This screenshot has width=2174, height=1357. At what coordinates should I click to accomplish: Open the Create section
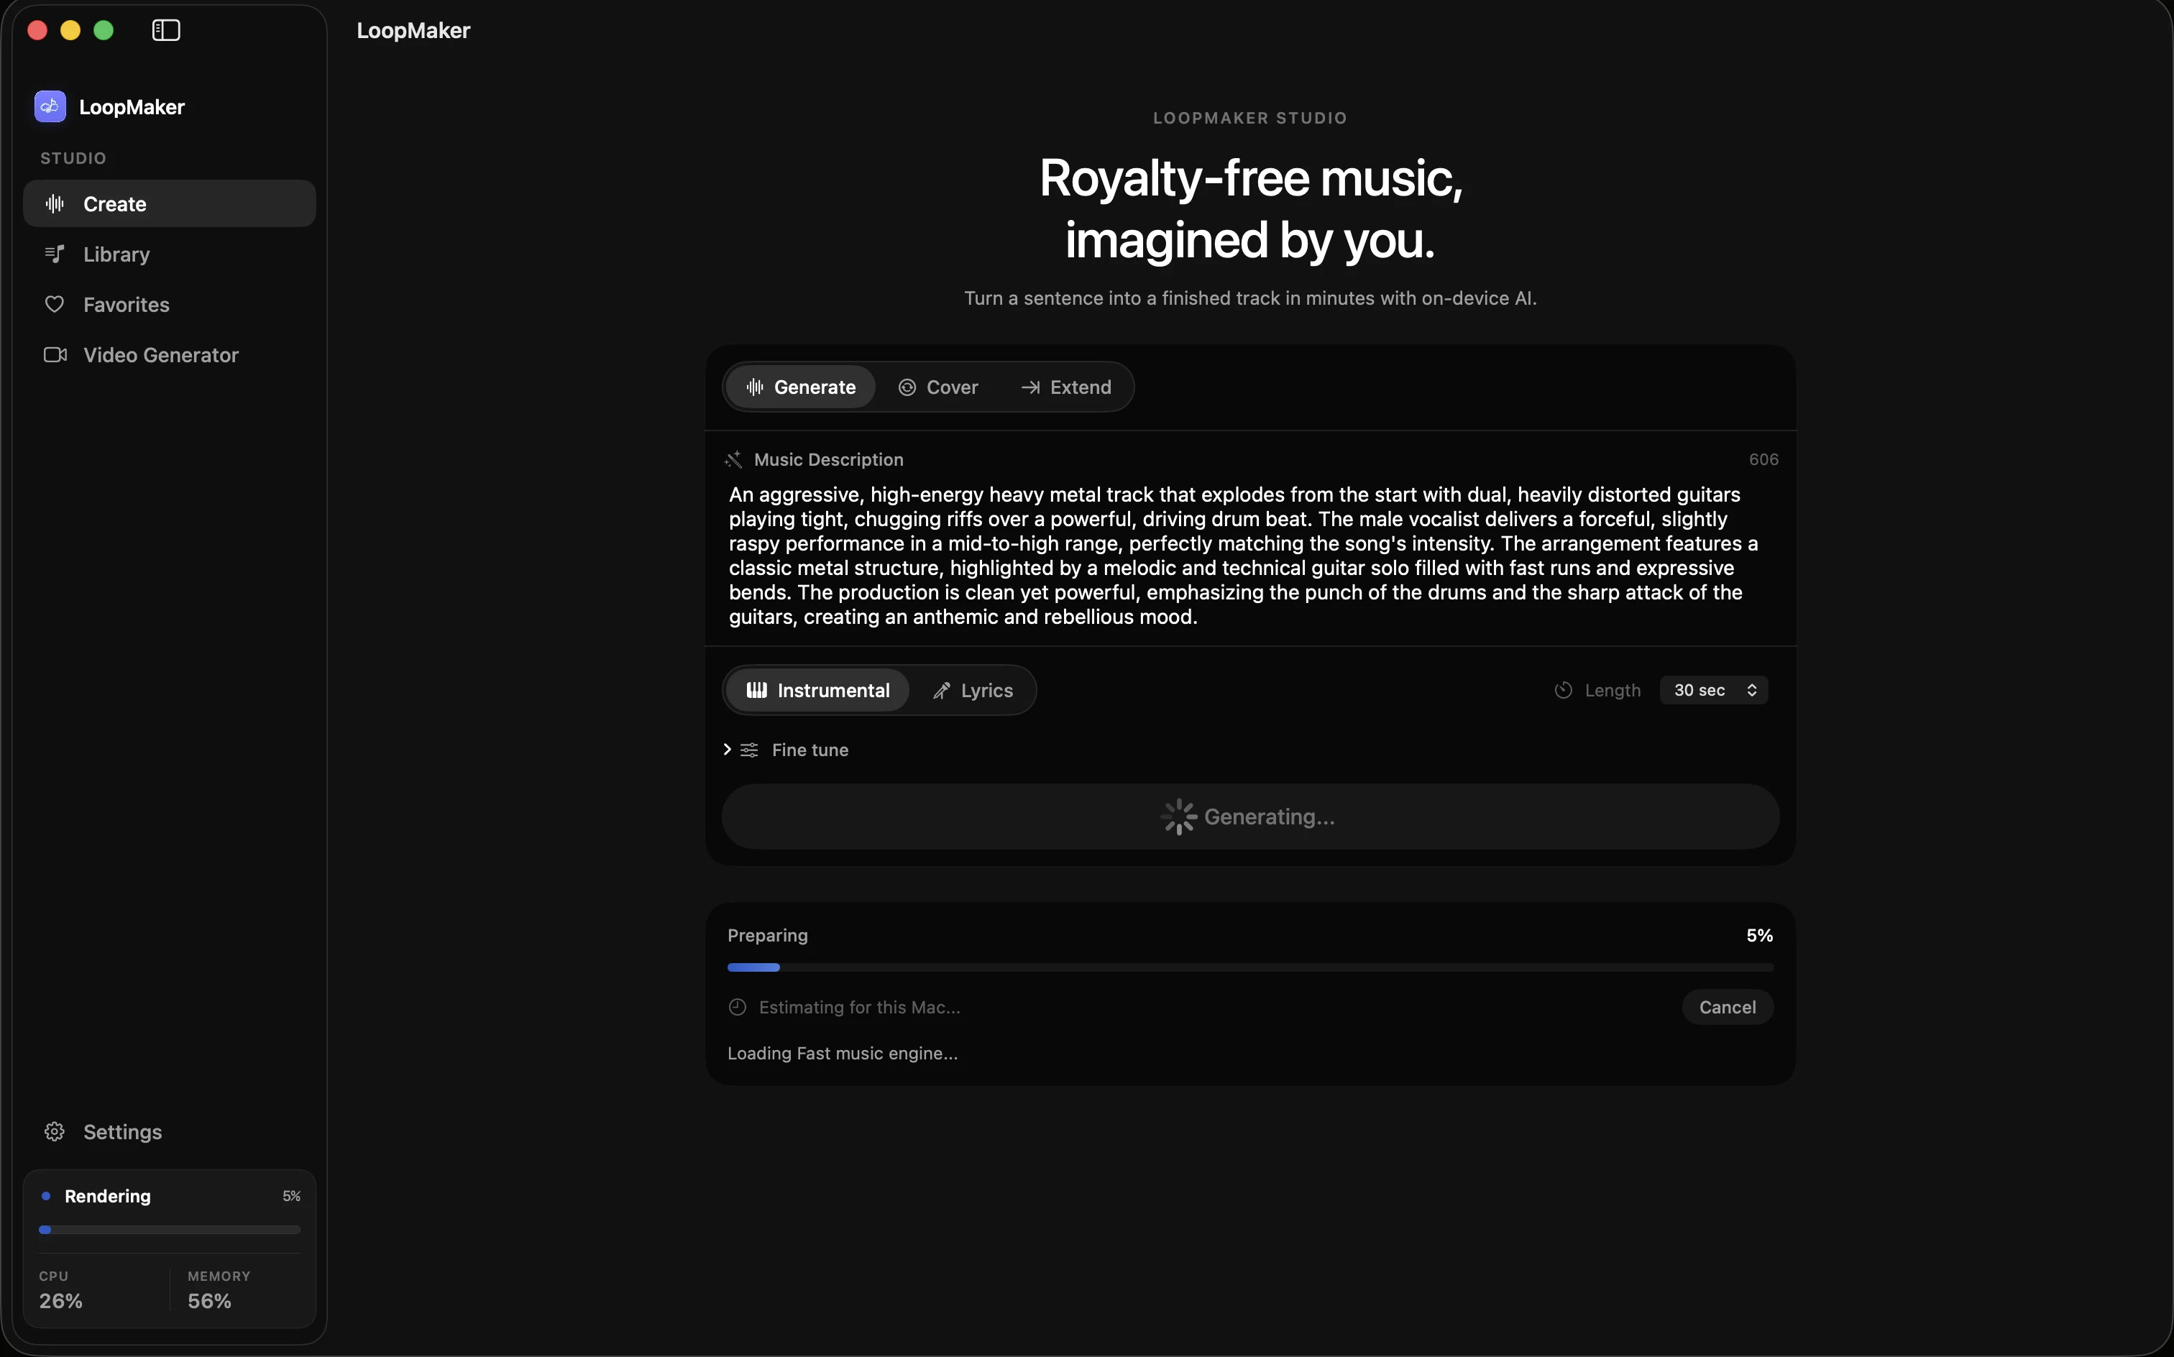[x=170, y=203]
